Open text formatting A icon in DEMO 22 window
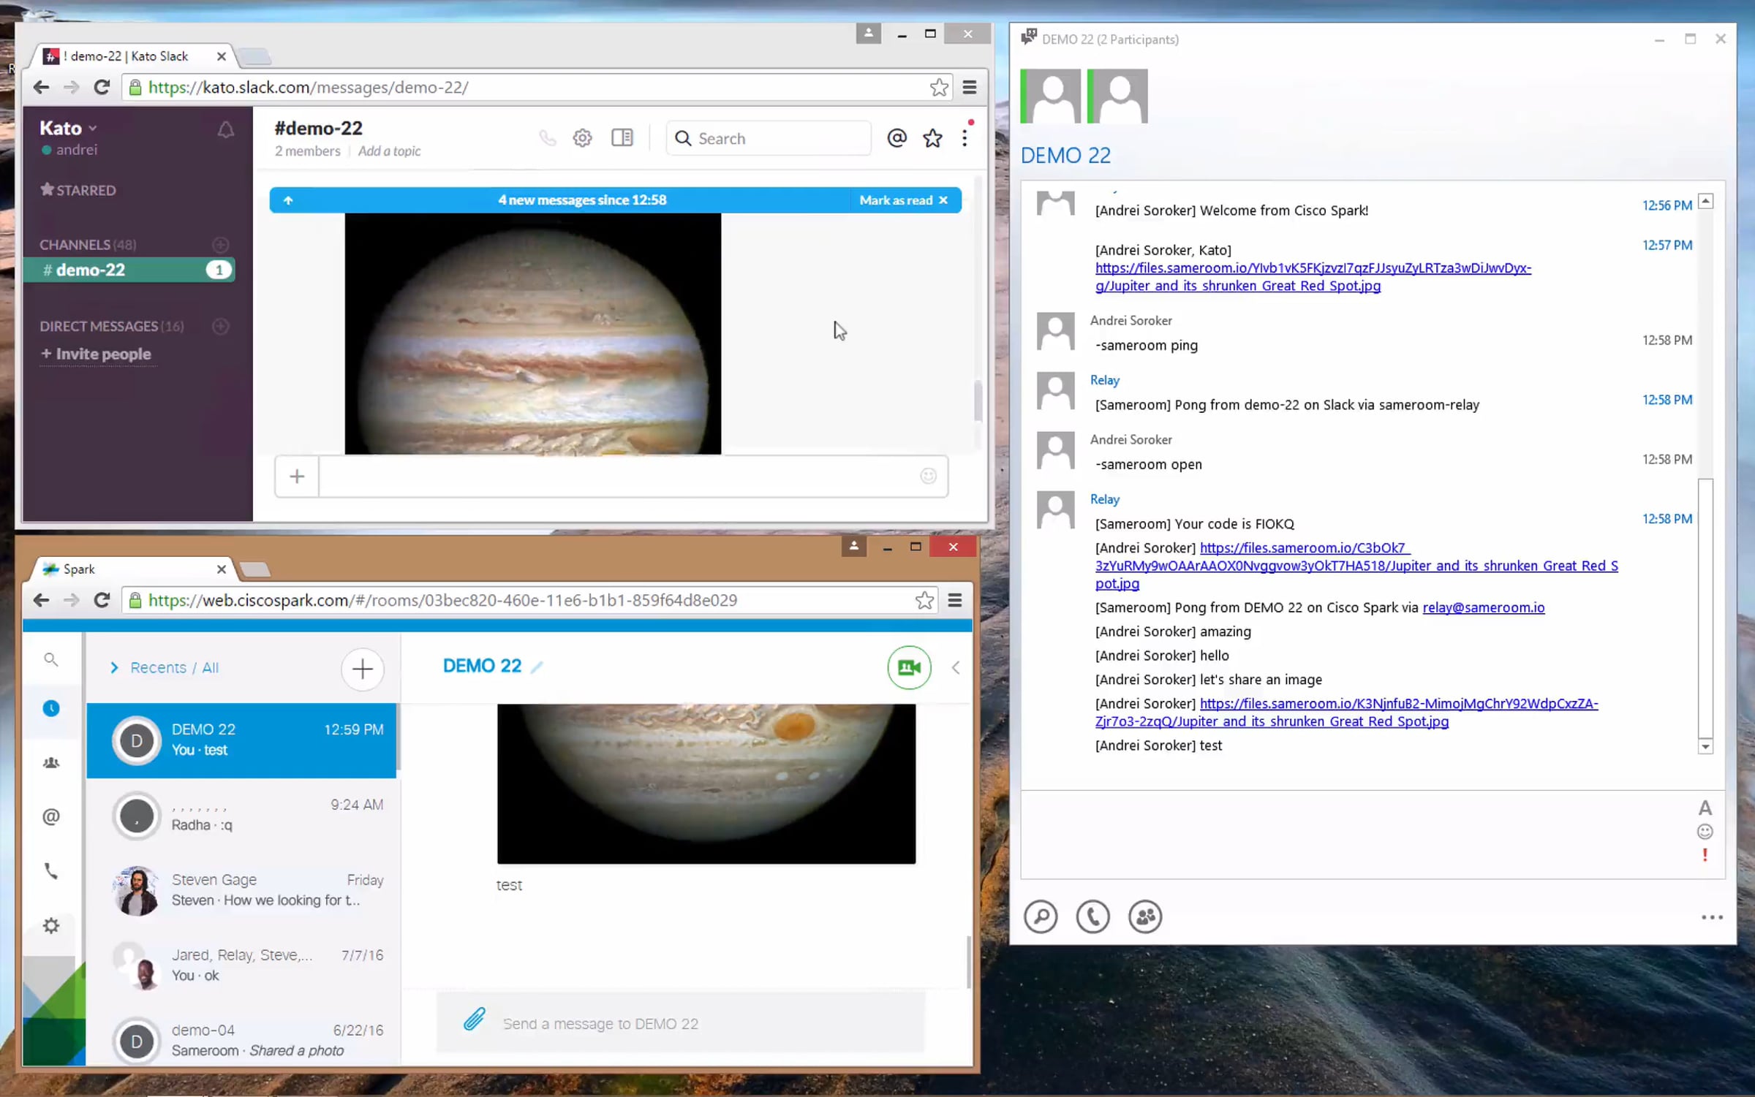1755x1097 pixels. pos(1705,808)
